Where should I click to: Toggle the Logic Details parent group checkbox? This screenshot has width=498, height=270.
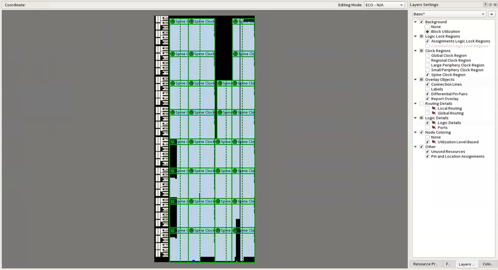pyautogui.click(x=421, y=118)
